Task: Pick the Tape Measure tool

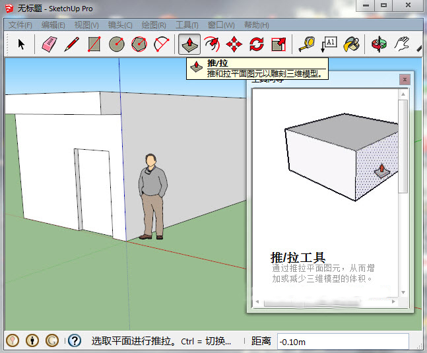Action: pyautogui.click(x=307, y=44)
